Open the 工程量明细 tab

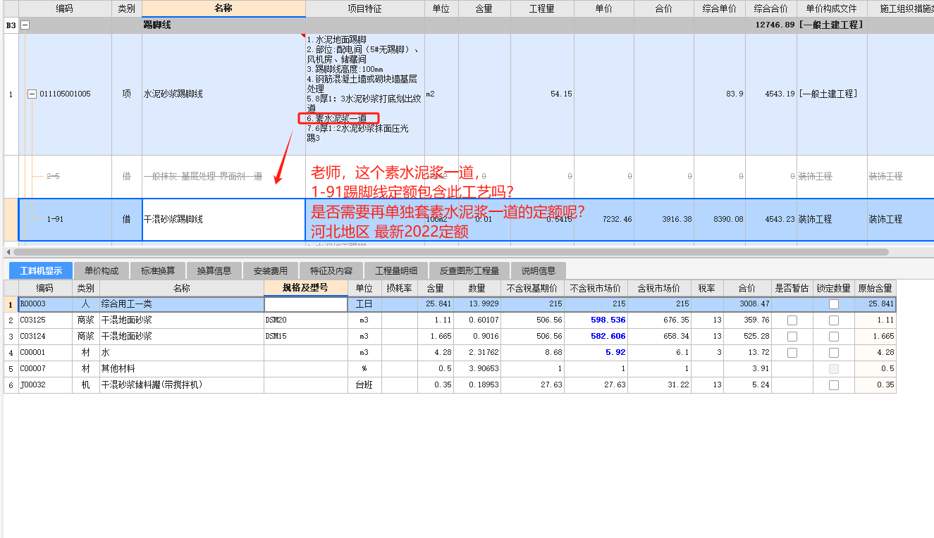pos(395,270)
